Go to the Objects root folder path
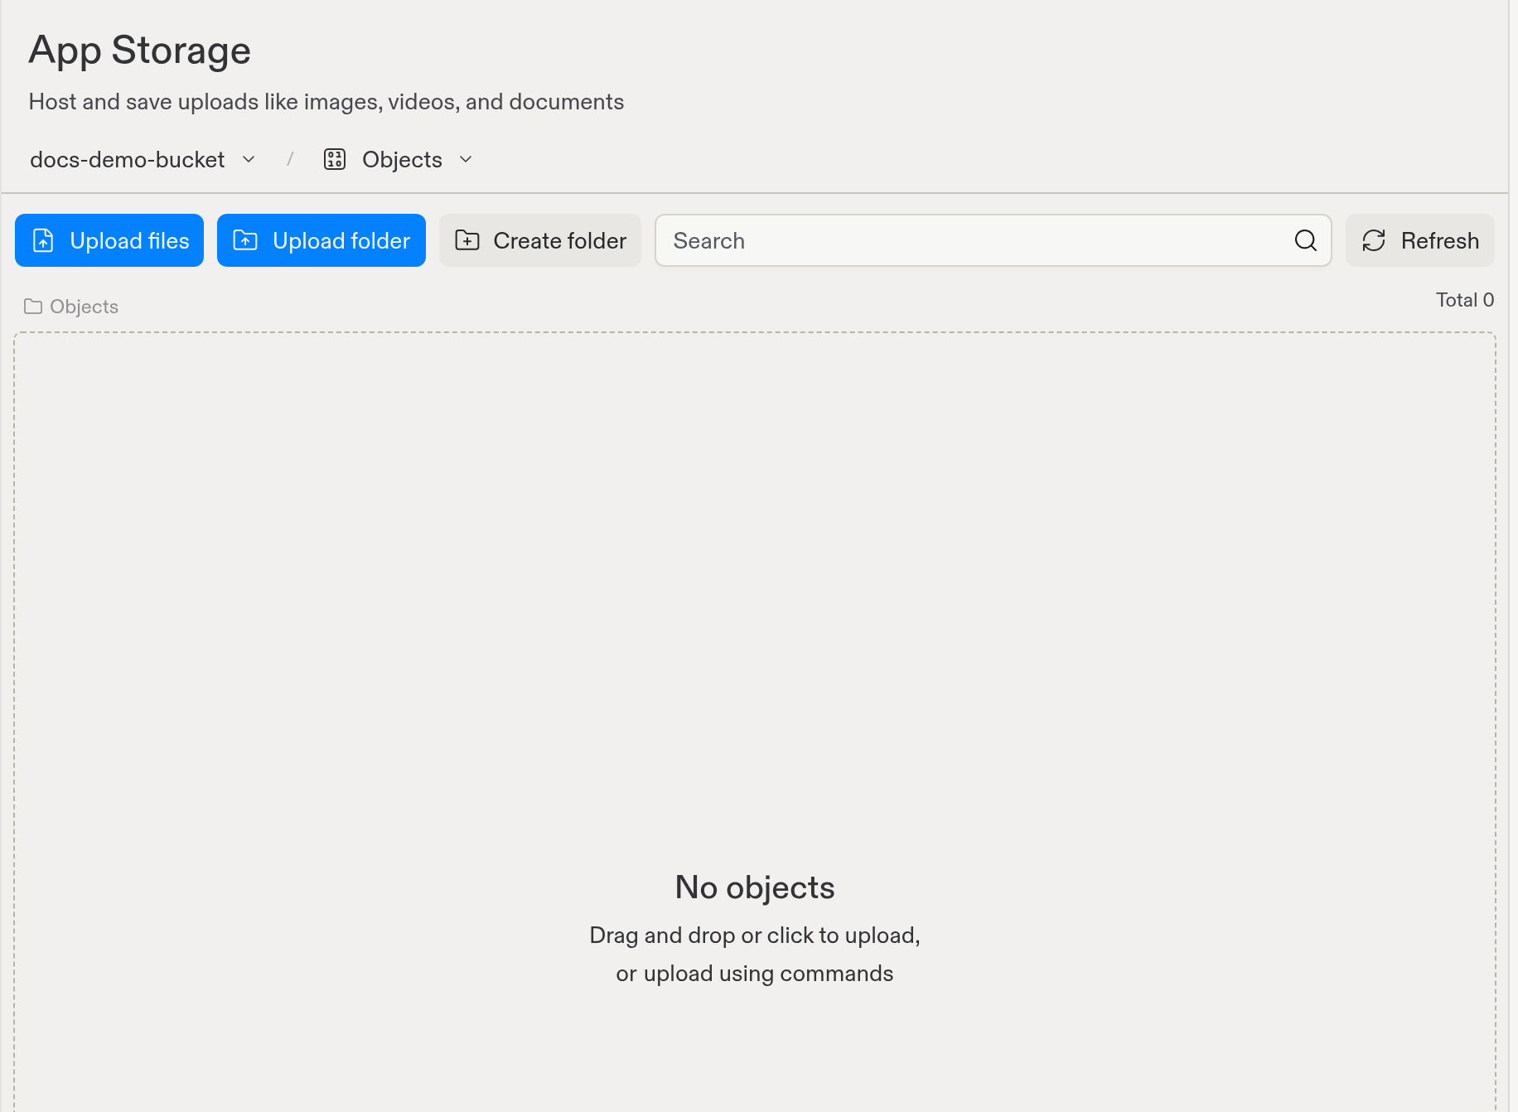This screenshot has height=1112, width=1518. point(84,307)
